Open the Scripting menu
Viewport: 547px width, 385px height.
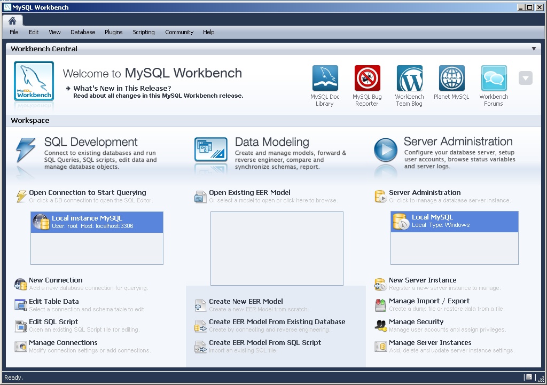(x=144, y=32)
